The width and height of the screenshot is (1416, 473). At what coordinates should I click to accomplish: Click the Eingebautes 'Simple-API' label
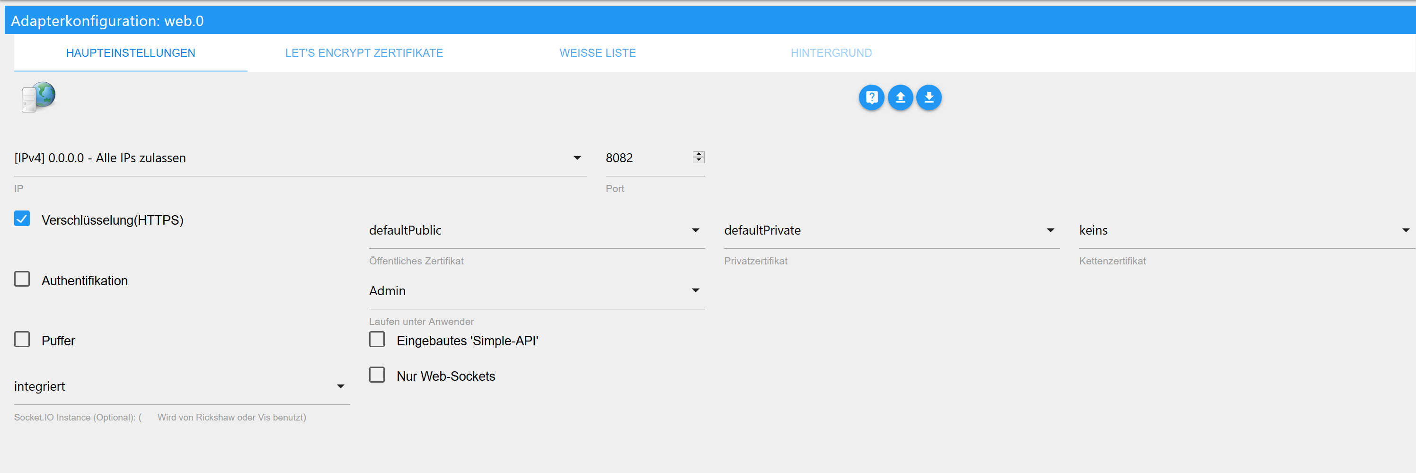467,341
